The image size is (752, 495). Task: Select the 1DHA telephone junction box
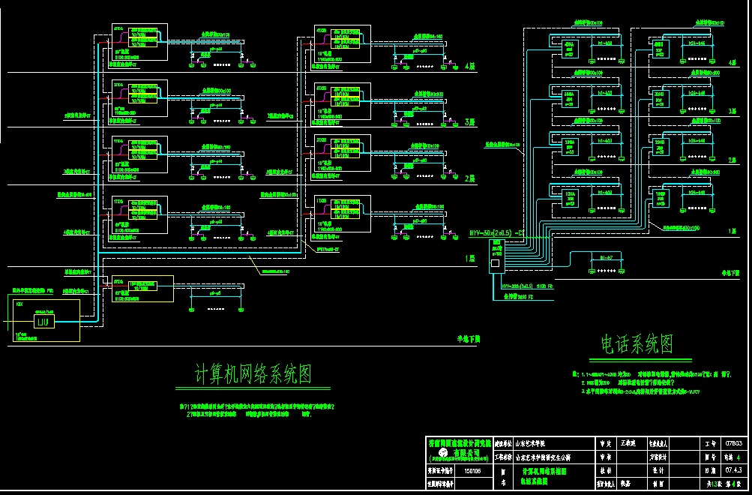pos(568,198)
